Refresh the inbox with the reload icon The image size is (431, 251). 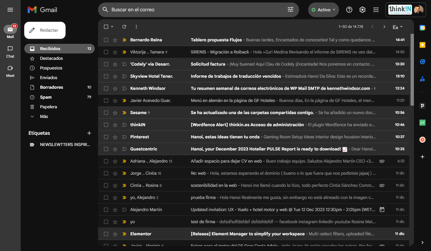(x=124, y=27)
